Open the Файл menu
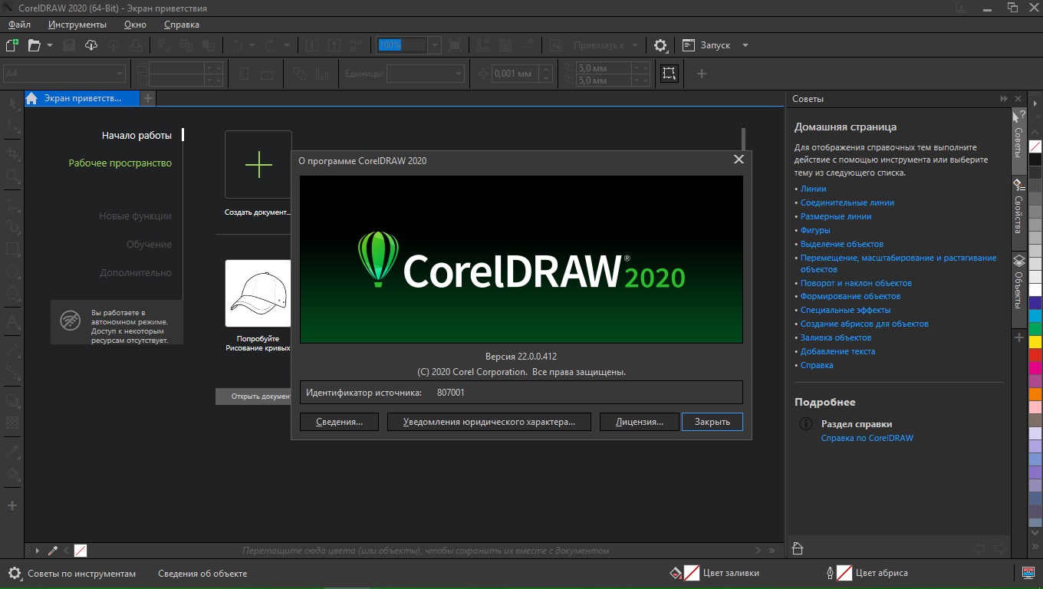Viewport: 1043px width, 589px height. [x=19, y=25]
